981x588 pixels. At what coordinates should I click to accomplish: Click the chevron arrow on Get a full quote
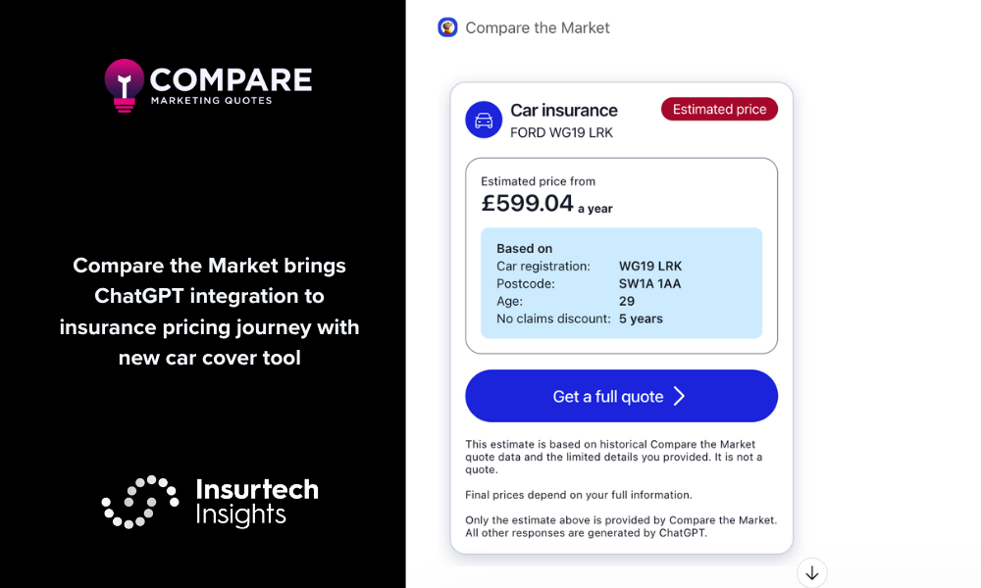679,396
